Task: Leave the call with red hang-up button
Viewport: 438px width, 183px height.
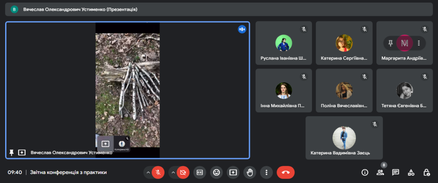Action: tap(285, 172)
